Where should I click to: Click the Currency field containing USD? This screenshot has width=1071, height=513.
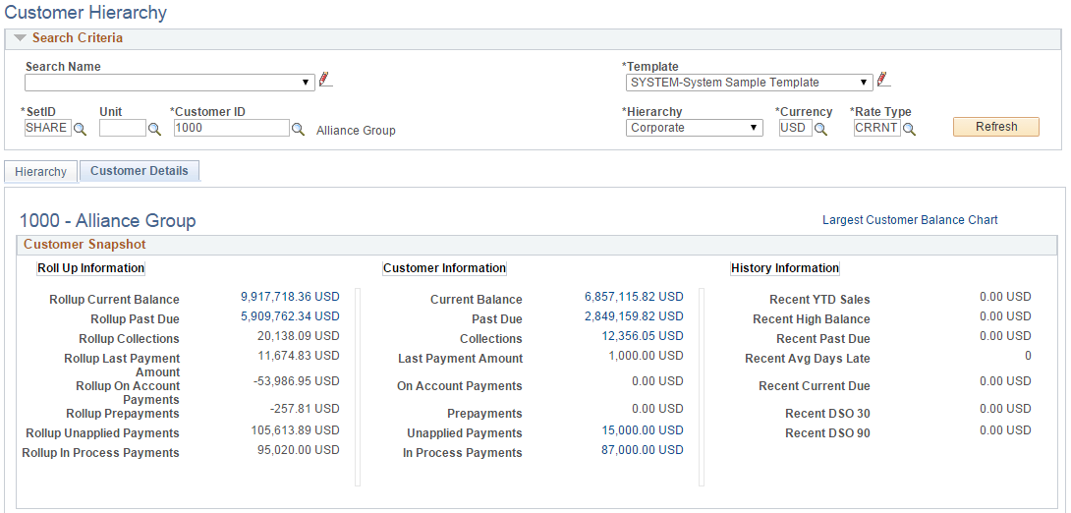[x=796, y=128]
